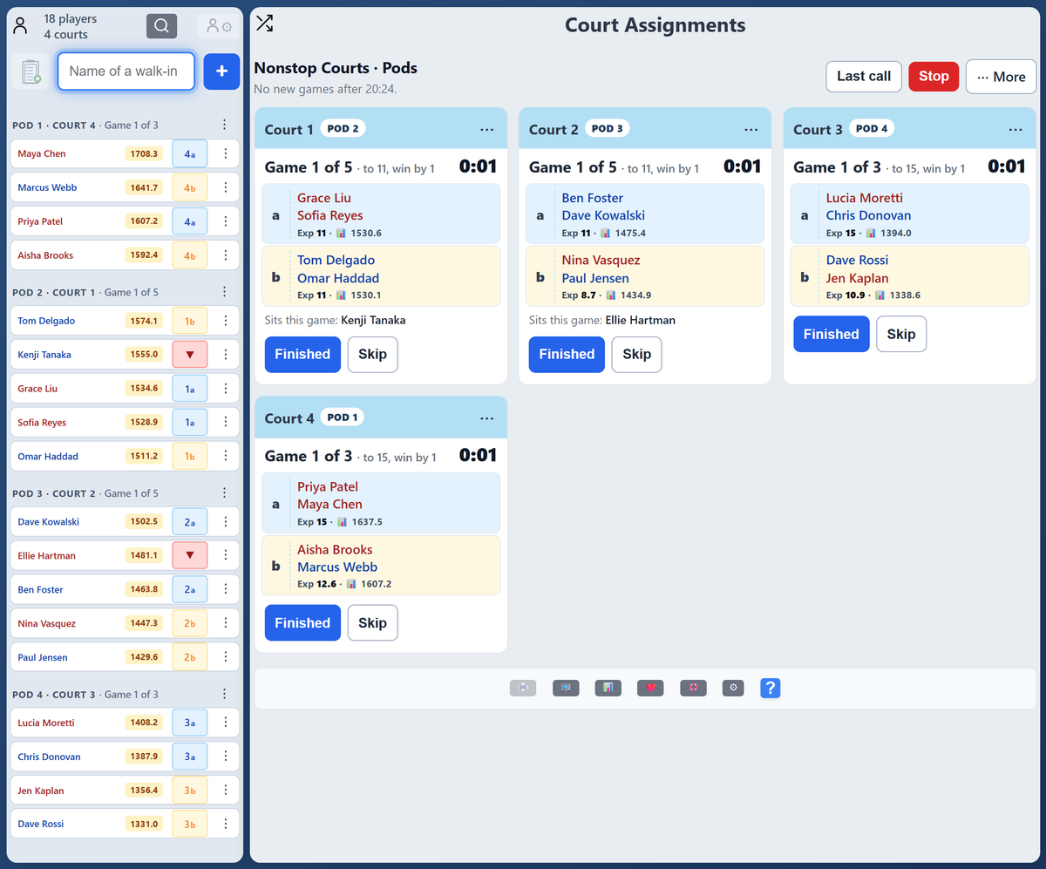
Task: Click Ben Foster's name in player list
Action: 40,590
